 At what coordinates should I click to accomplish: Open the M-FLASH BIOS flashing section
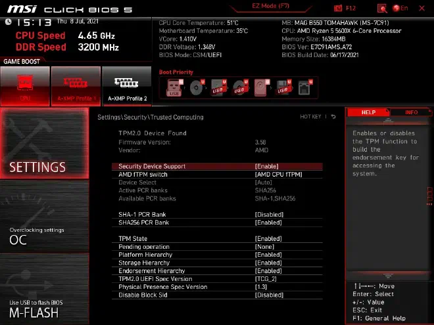pyautogui.click(x=45, y=289)
